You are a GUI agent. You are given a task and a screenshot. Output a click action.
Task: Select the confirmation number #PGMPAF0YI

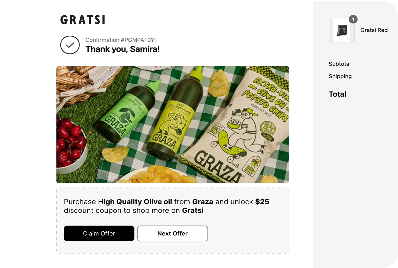pyautogui.click(x=121, y=40)
